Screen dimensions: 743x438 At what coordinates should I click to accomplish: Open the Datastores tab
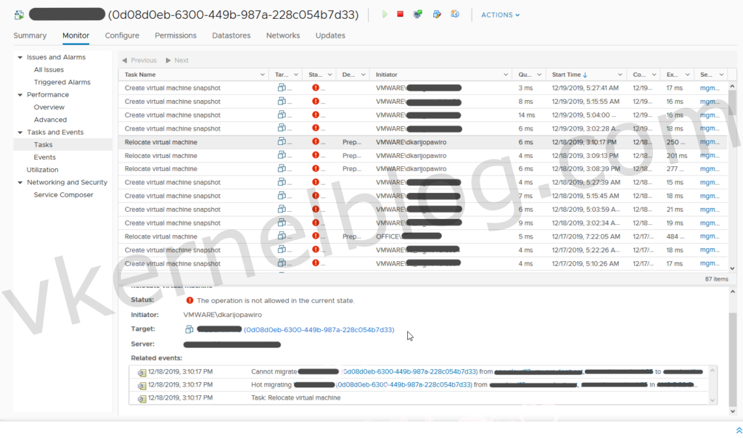(231, 36)
